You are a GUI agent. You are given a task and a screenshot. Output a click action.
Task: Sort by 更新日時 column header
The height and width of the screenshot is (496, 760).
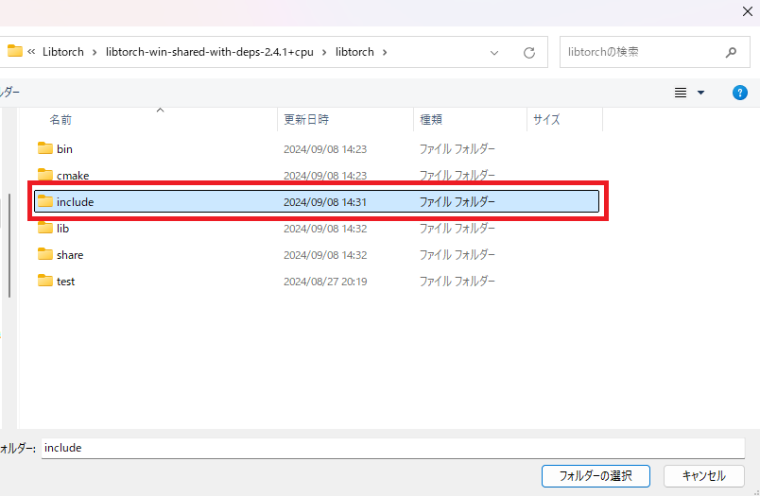(306, 120)
